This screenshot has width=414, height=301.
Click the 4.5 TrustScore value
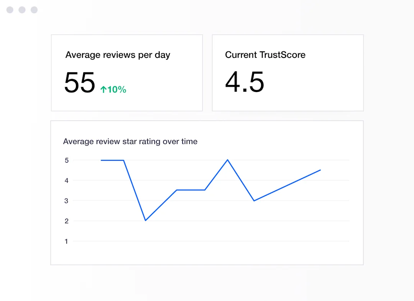244,82
